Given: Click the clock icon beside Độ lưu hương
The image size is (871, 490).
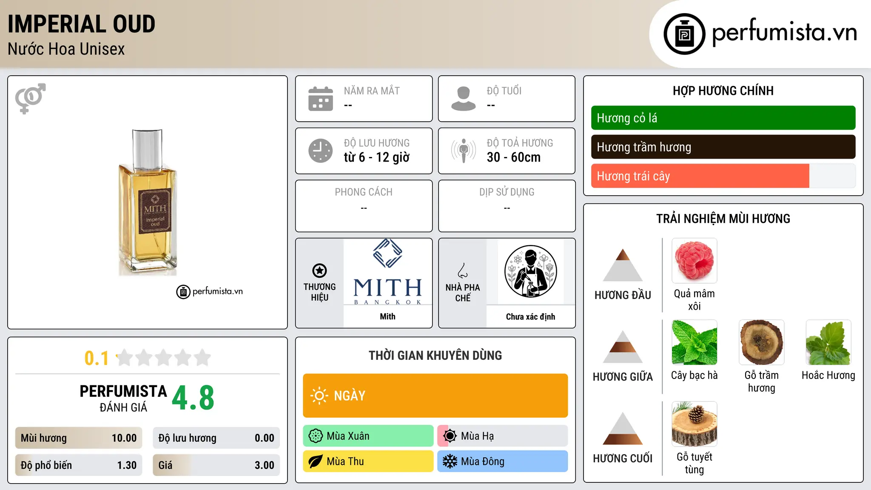Looking at the screenshot, I should pyautogui.click(x=321, y=151).
